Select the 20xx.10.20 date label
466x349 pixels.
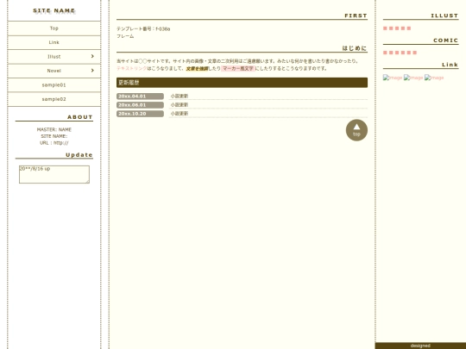(x=140, y=114)
